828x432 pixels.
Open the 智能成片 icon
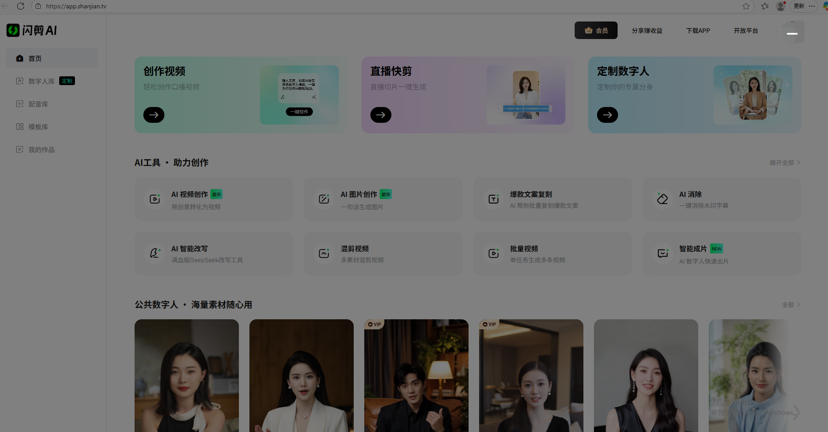click(662, 253)
